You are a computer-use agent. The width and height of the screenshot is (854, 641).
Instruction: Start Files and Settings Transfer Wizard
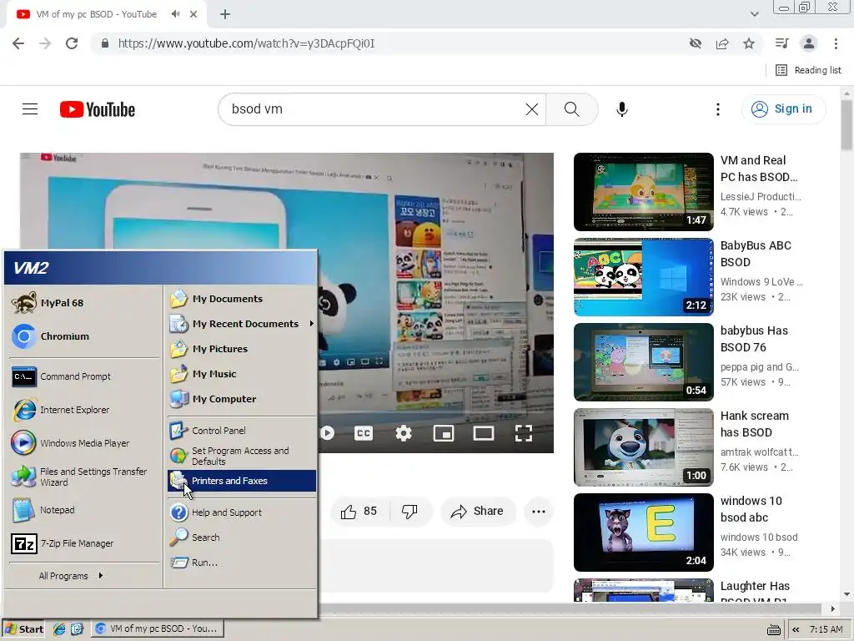point(84,477)
